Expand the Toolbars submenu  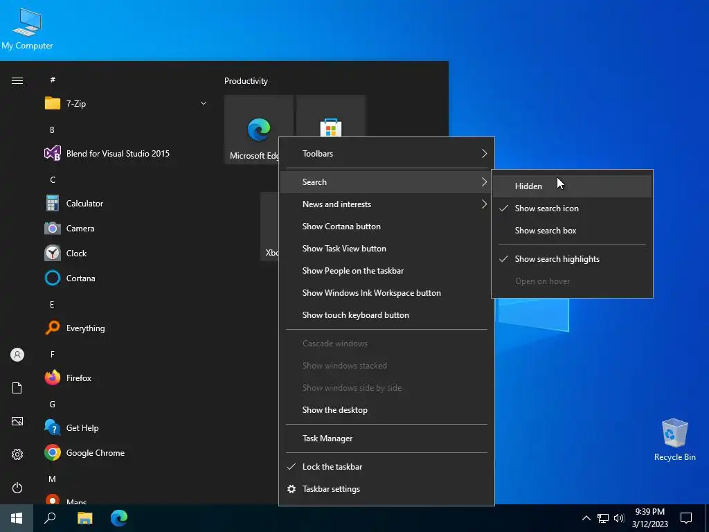point(386,154)
